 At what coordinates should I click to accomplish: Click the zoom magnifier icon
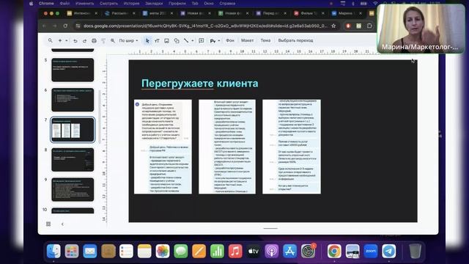click(113, 41)
